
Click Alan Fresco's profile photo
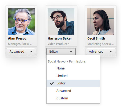click(21, 22)
